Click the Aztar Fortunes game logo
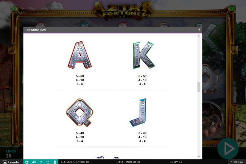246x164 pixels. click(123, 10)
